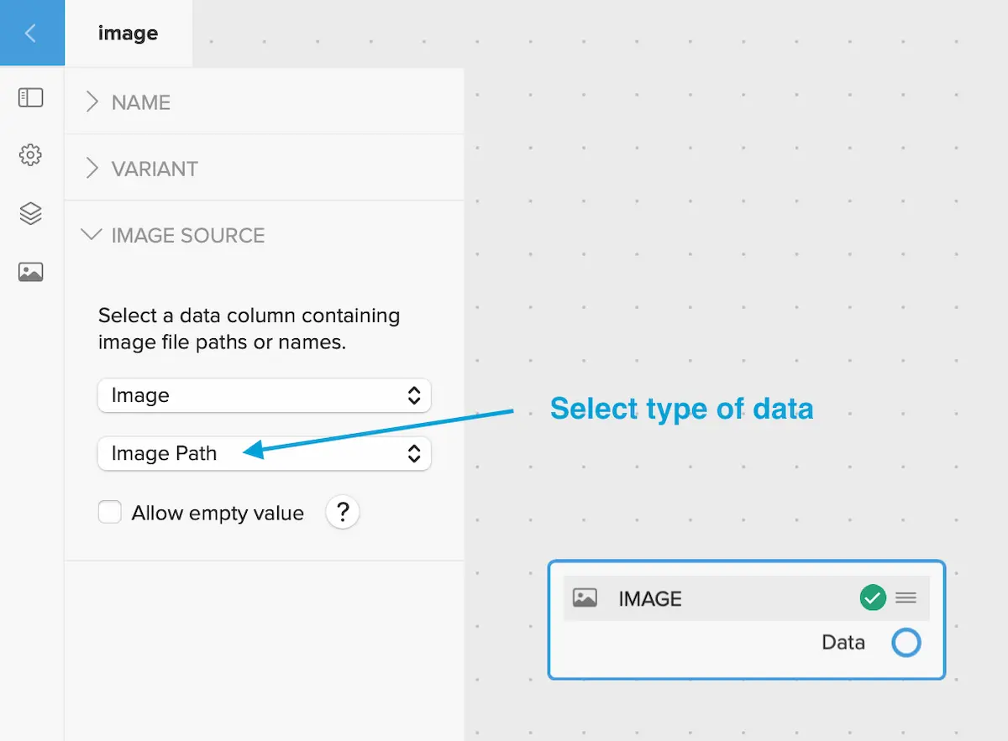Select the layers stack icon in sidebar
This screenshot has height=741, width=1008.
click(30, 214)
